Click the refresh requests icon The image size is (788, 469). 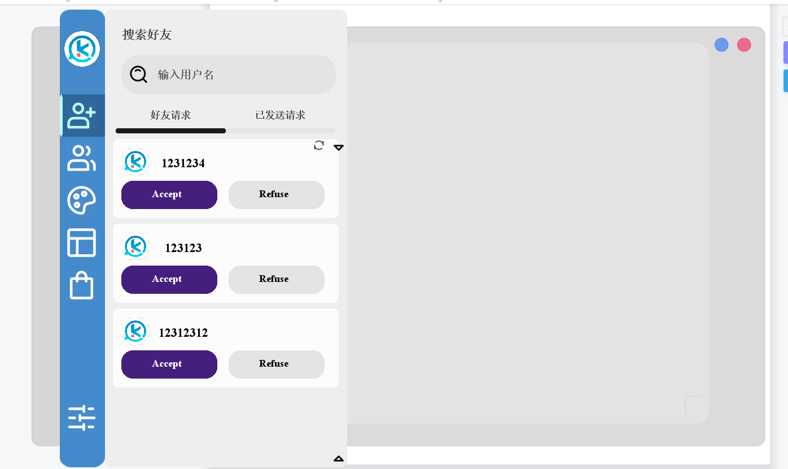pyautogui.click(x=319, y=145)
